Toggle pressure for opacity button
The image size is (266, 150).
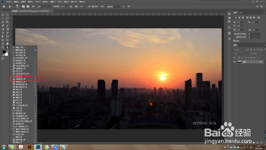71,6
